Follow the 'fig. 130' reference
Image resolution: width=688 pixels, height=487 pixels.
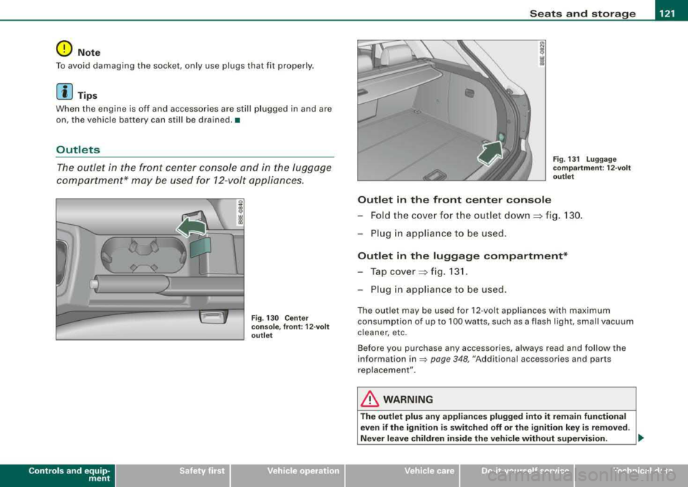pyautogui.click(x=563, y=216)
